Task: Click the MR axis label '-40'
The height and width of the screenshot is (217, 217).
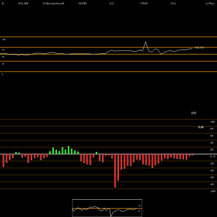Action: (212, 171)
